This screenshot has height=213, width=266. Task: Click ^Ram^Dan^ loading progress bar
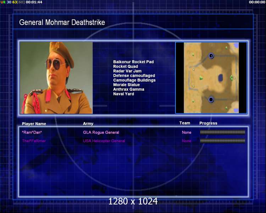click(x=223, y=132)
